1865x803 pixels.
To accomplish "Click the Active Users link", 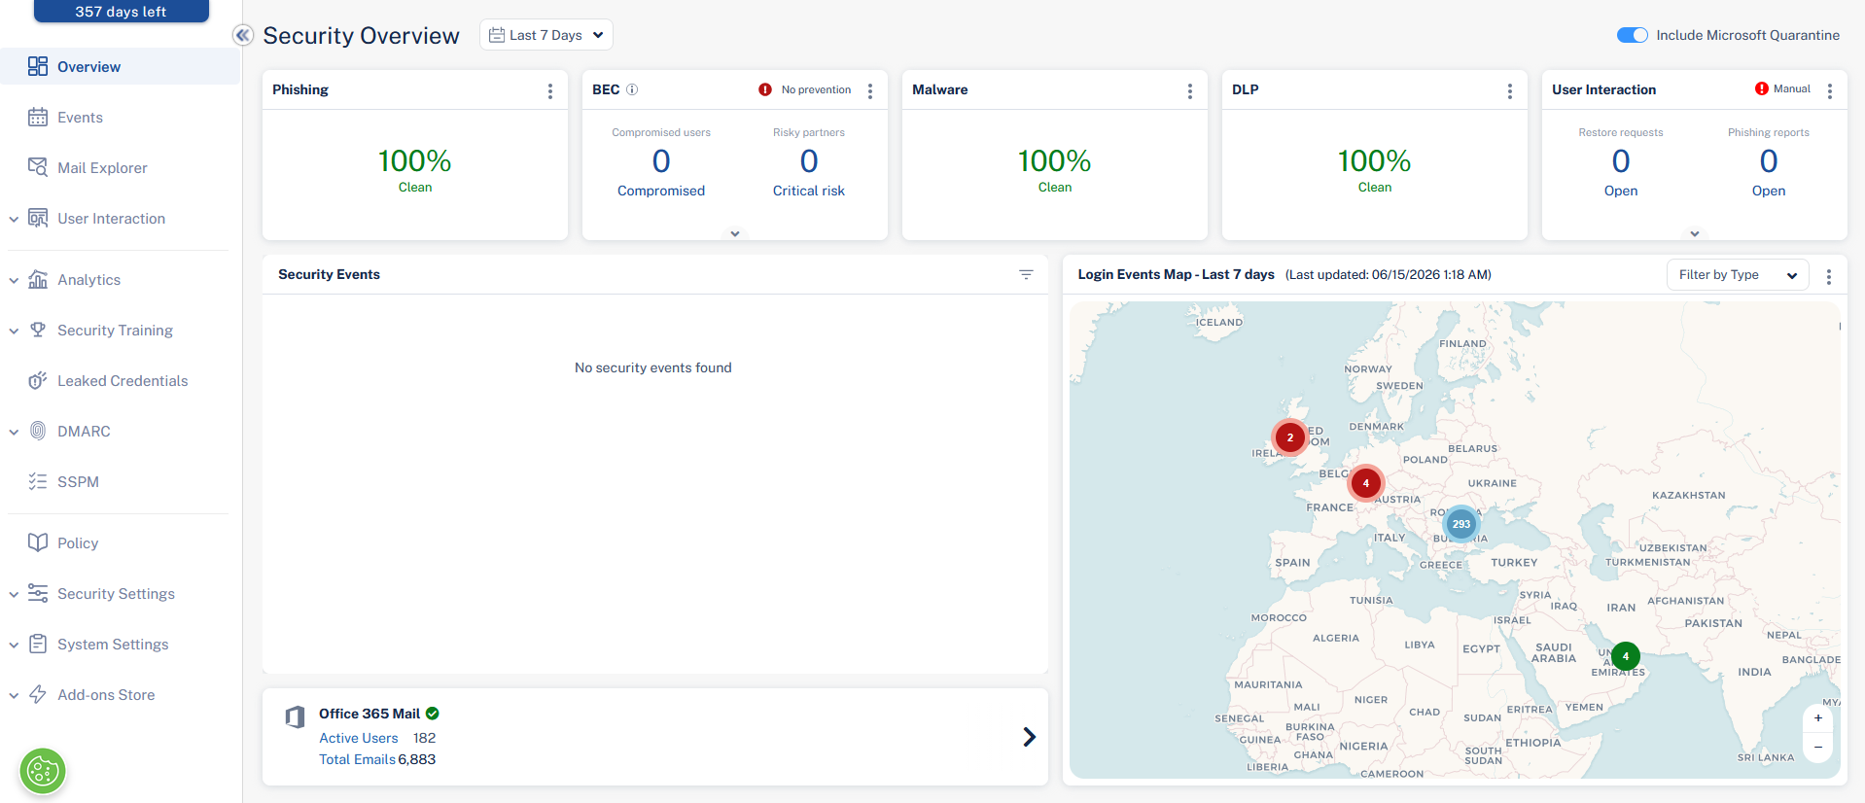I will coord(359,738).
